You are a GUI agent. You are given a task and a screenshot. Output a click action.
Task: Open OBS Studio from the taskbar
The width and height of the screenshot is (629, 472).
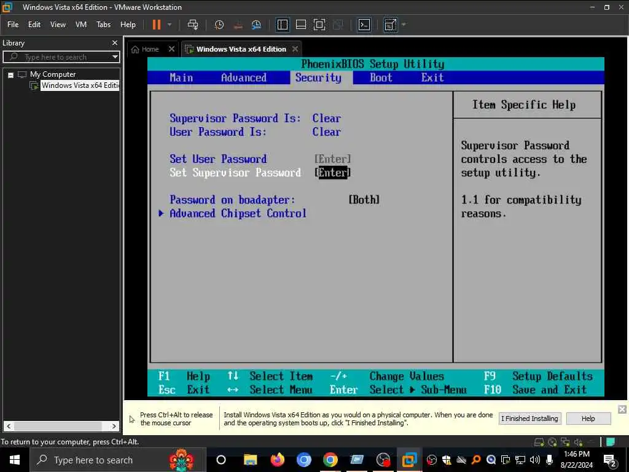pos(383,460)
